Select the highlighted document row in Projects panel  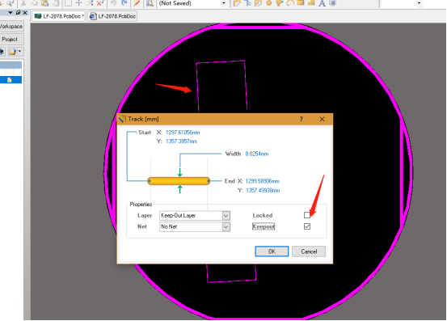(11, 80)
